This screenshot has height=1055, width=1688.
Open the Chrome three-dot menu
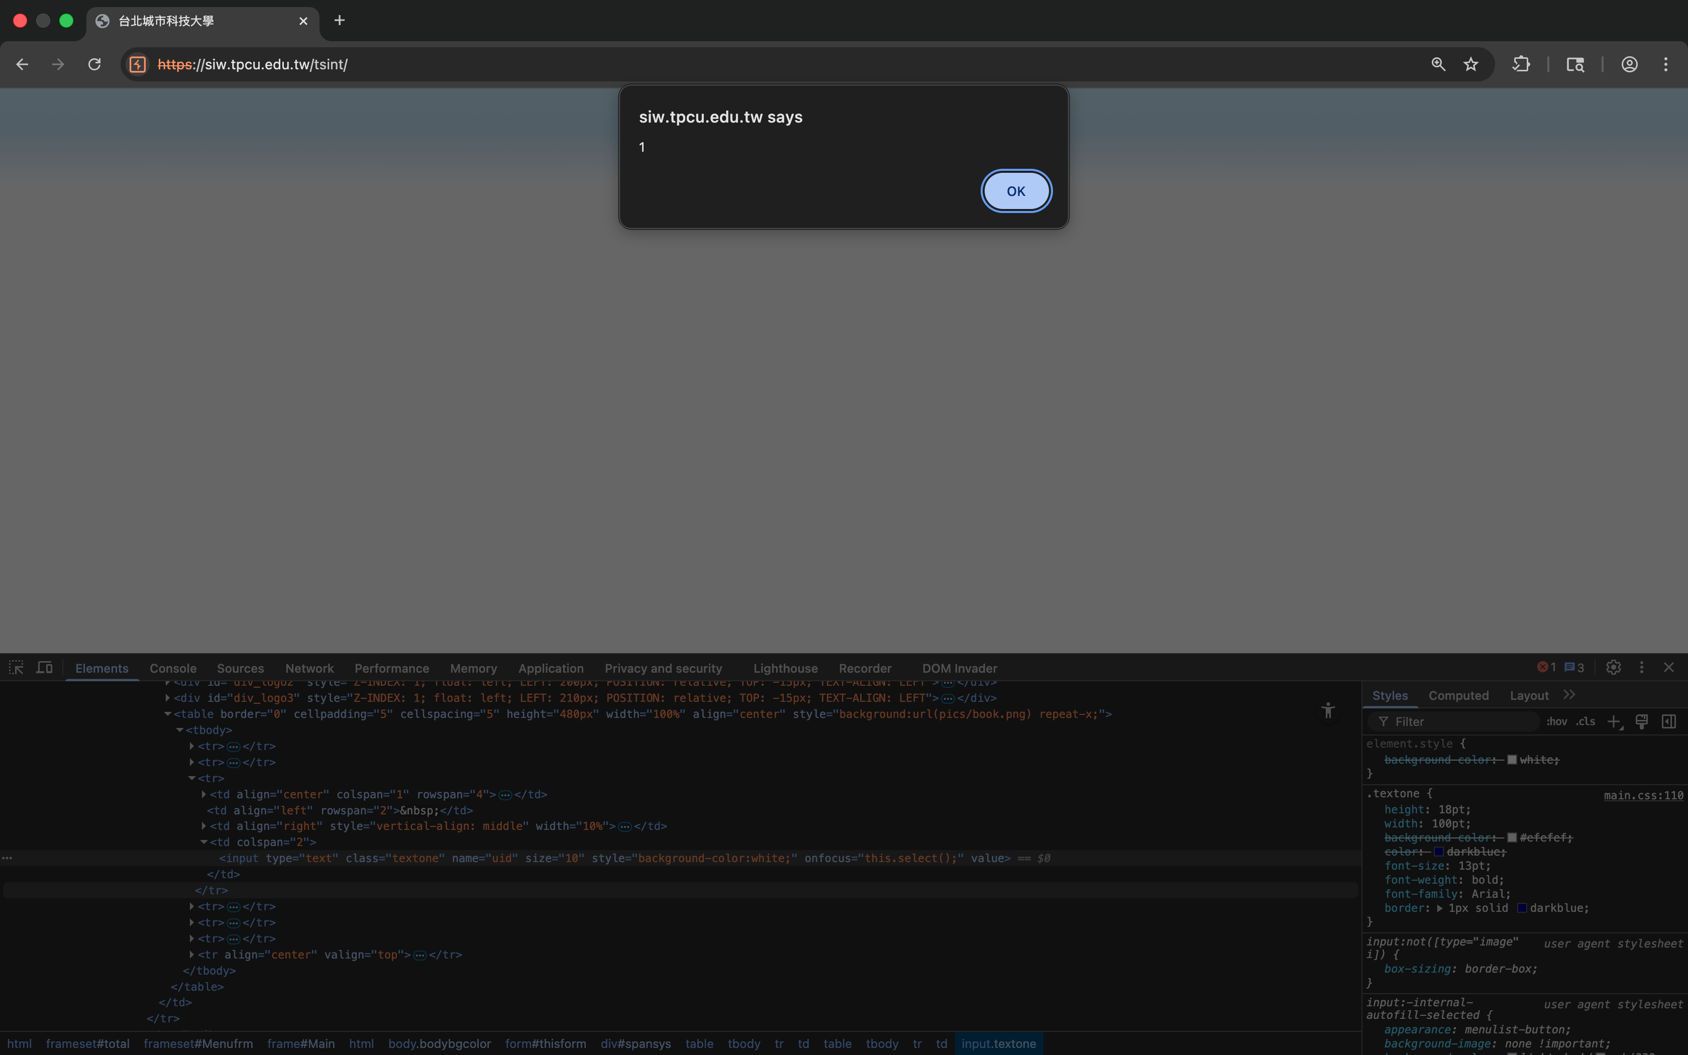tap(1666, 64)
